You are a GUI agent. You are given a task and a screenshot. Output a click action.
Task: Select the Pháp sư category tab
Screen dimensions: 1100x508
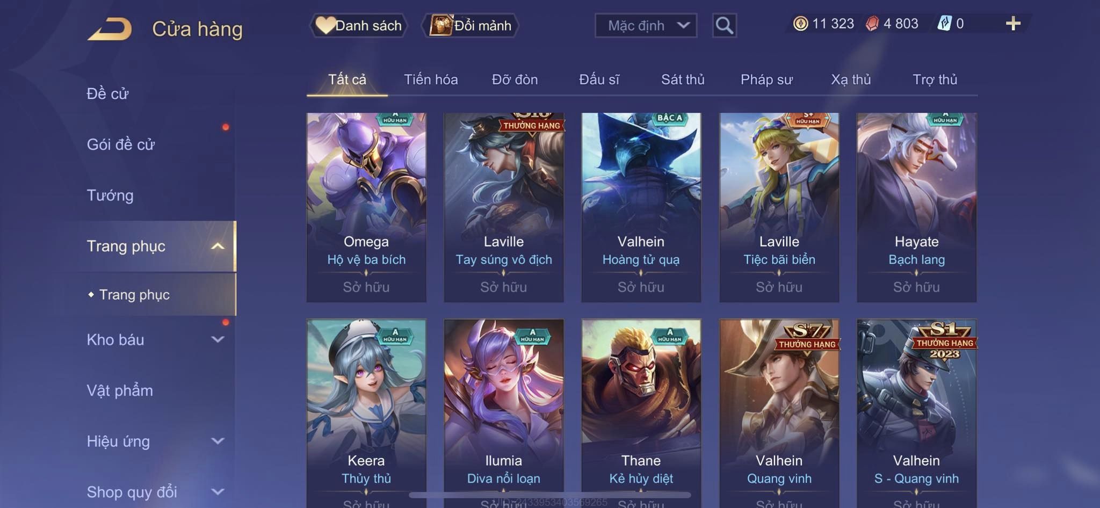[766, 79]
